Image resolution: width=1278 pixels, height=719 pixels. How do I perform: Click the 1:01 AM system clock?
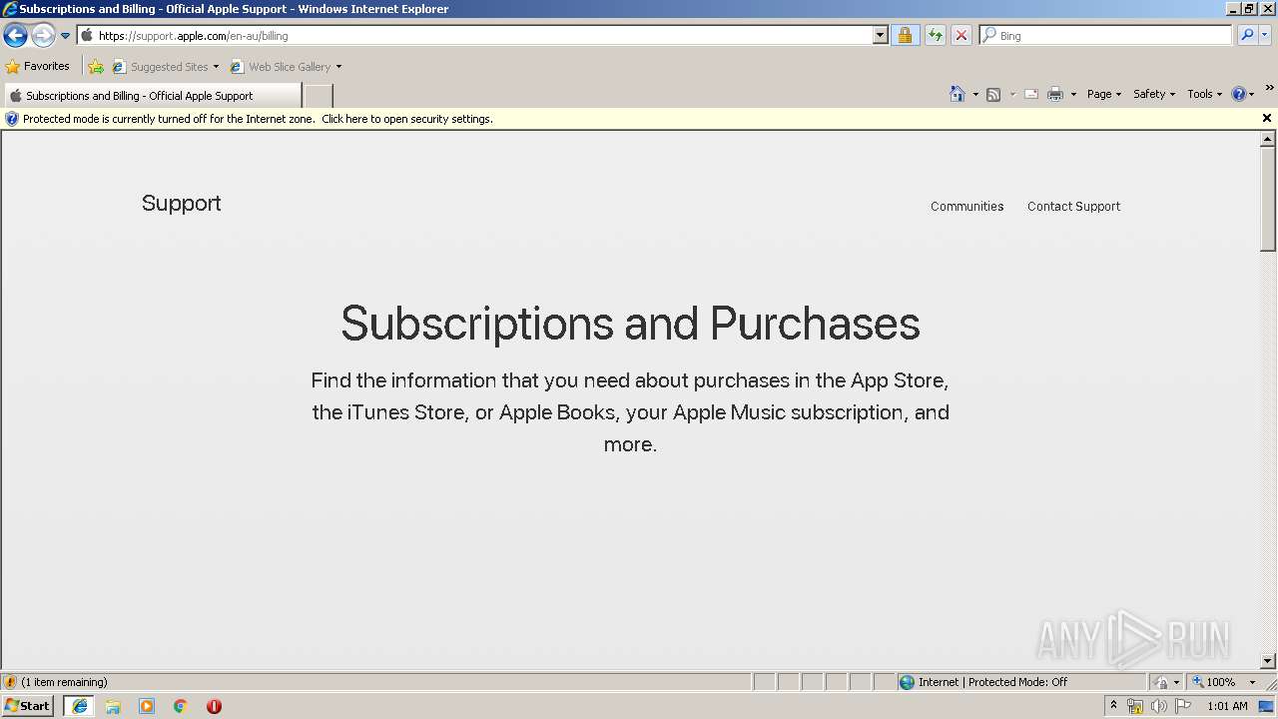(x=1227, y=706)
